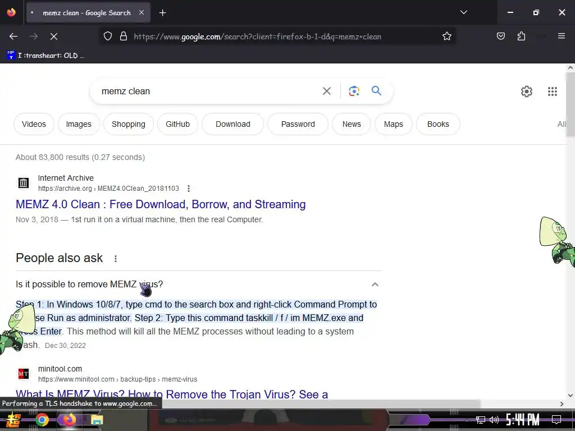The height and width of the screenshot is (431, 575).
Task: Open the 'What Is MEMZ Virus?' minitool link
Action: point(172,394)
